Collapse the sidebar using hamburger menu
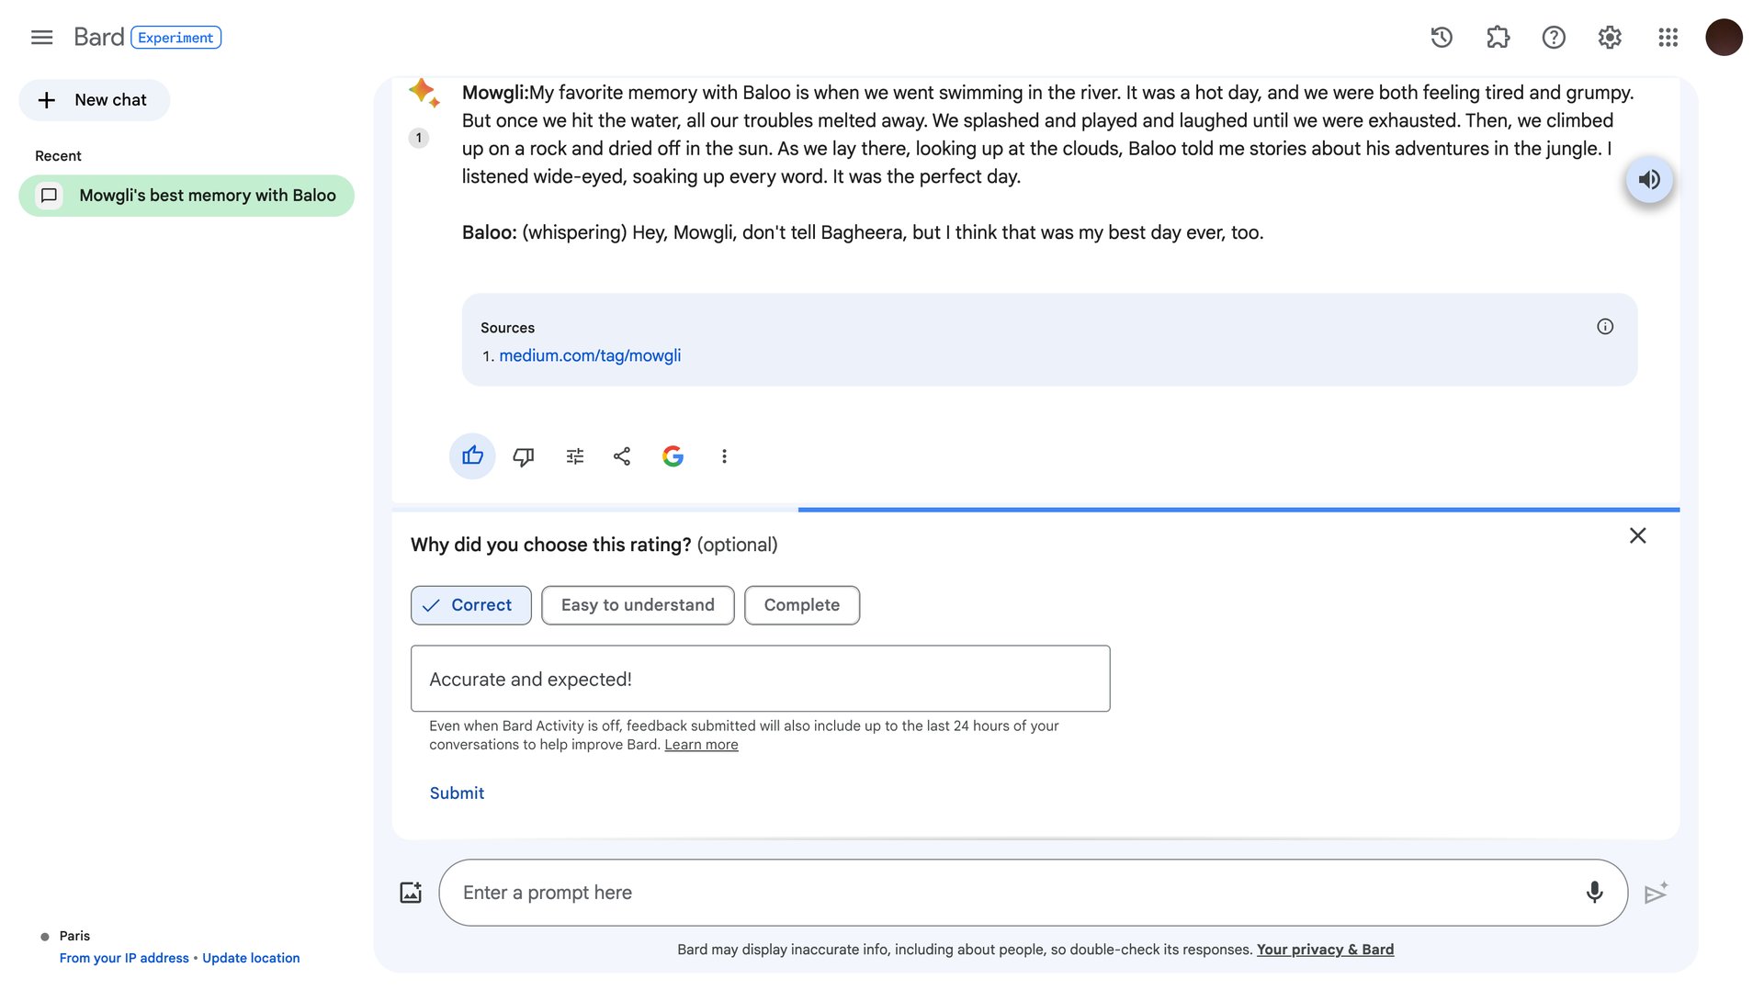1764x1001 pixels. point(41,38)
